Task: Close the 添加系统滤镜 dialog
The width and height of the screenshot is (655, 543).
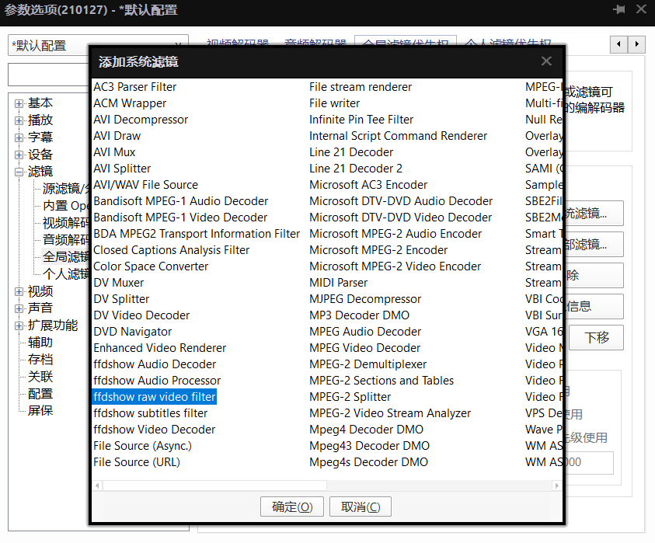Action: (546, 61)
